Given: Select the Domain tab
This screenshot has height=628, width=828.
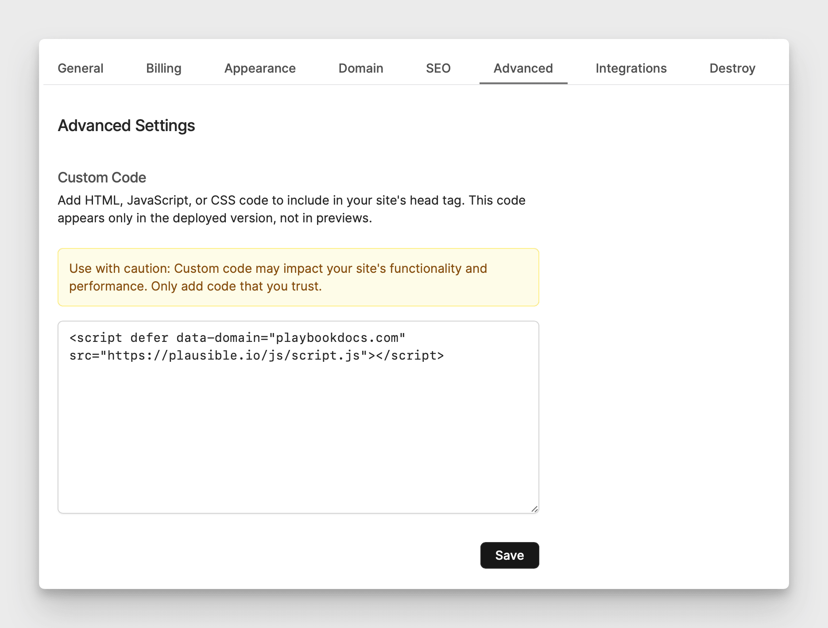Looking at the screenshot, I should pos(361,68).
